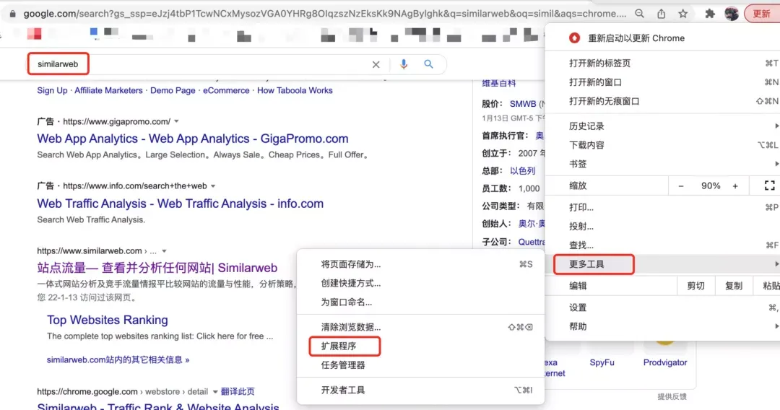Open the Demo Page link

point(173,90)
